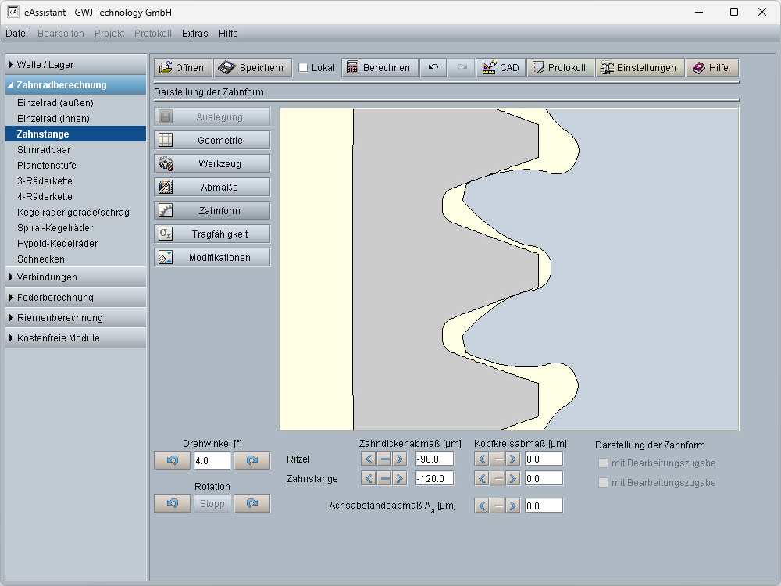Open the Datei menu
Screen dimensions: 781x586
click(16, 34)
